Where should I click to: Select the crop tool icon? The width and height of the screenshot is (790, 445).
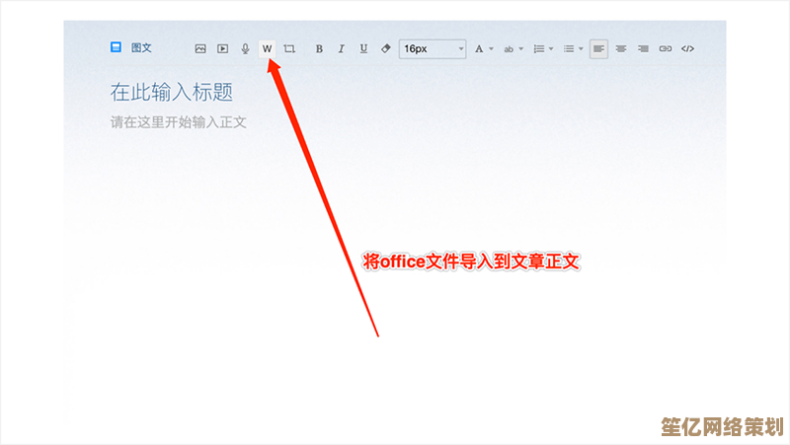[x=289, y=48]
